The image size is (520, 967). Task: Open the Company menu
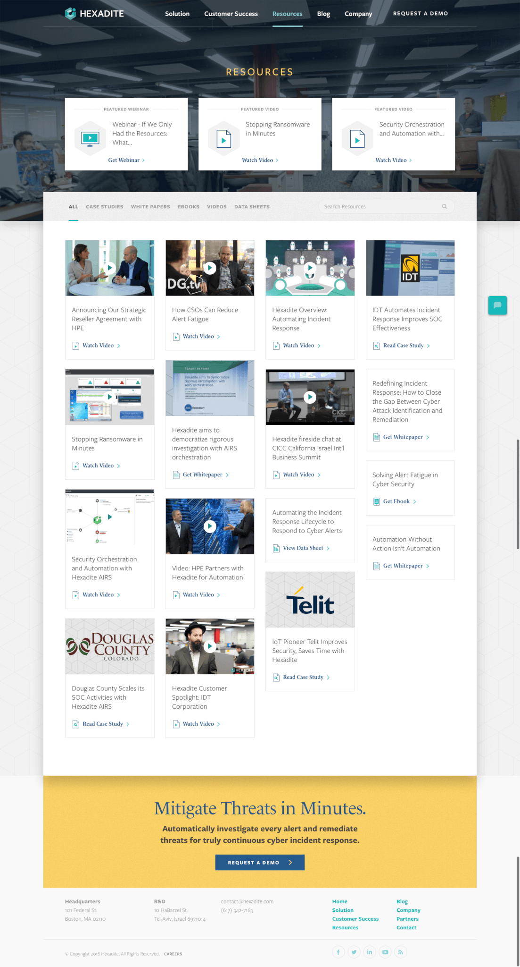[x=358, y=14]
